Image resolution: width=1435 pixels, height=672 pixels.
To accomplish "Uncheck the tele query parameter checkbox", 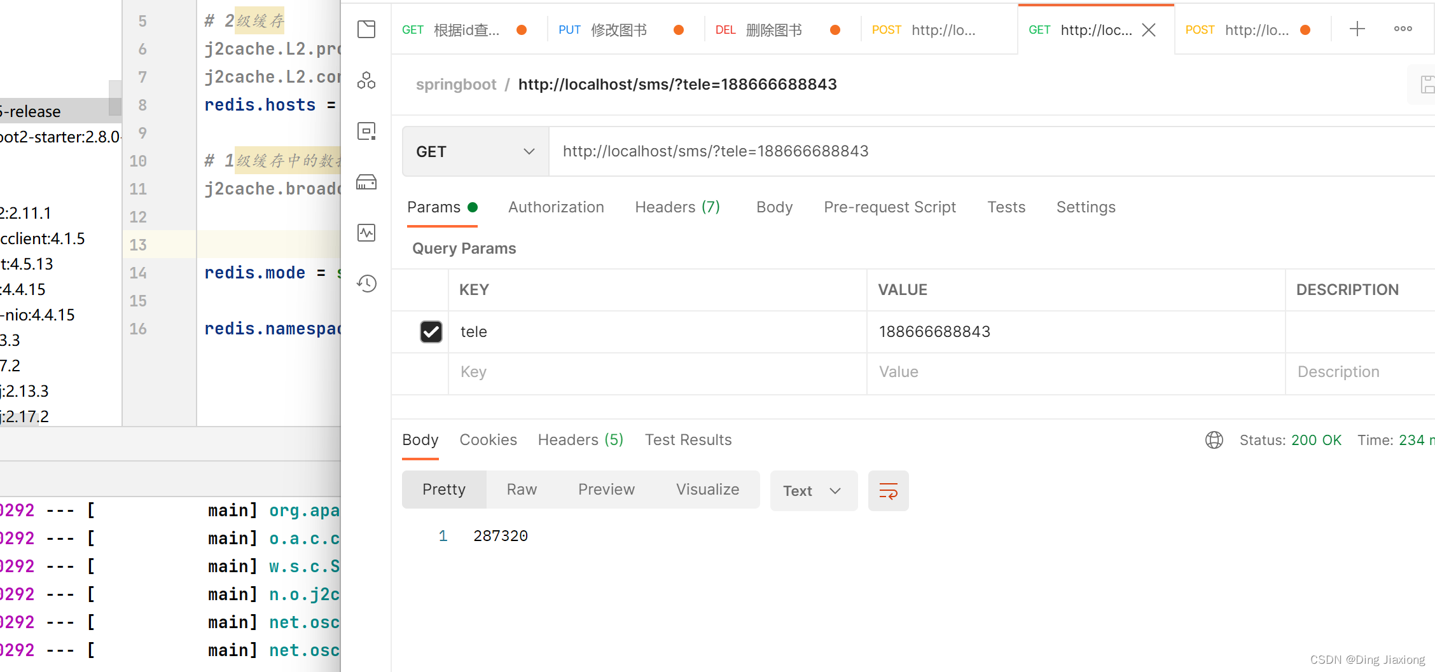I will (x=431, y=332).
